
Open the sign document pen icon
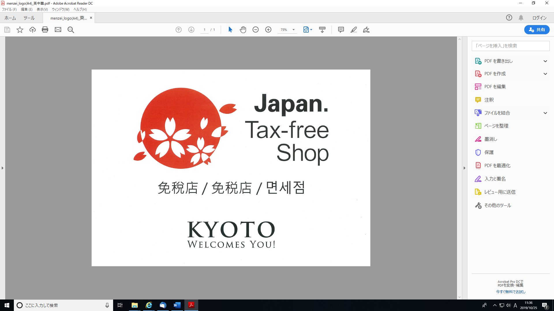coord(366,30)
